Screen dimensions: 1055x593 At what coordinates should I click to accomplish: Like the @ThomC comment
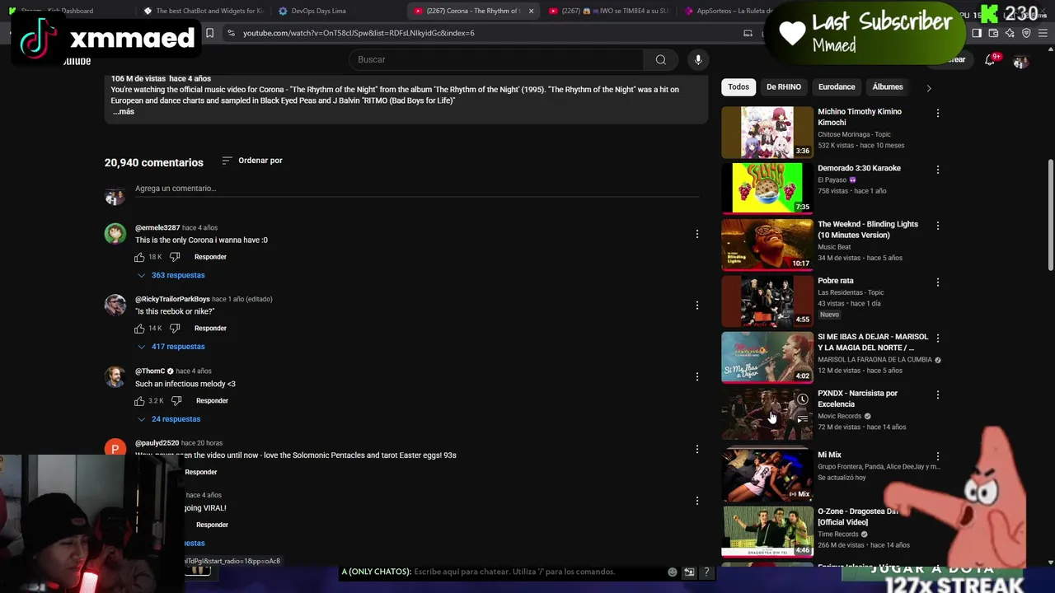tap(139, 401)
